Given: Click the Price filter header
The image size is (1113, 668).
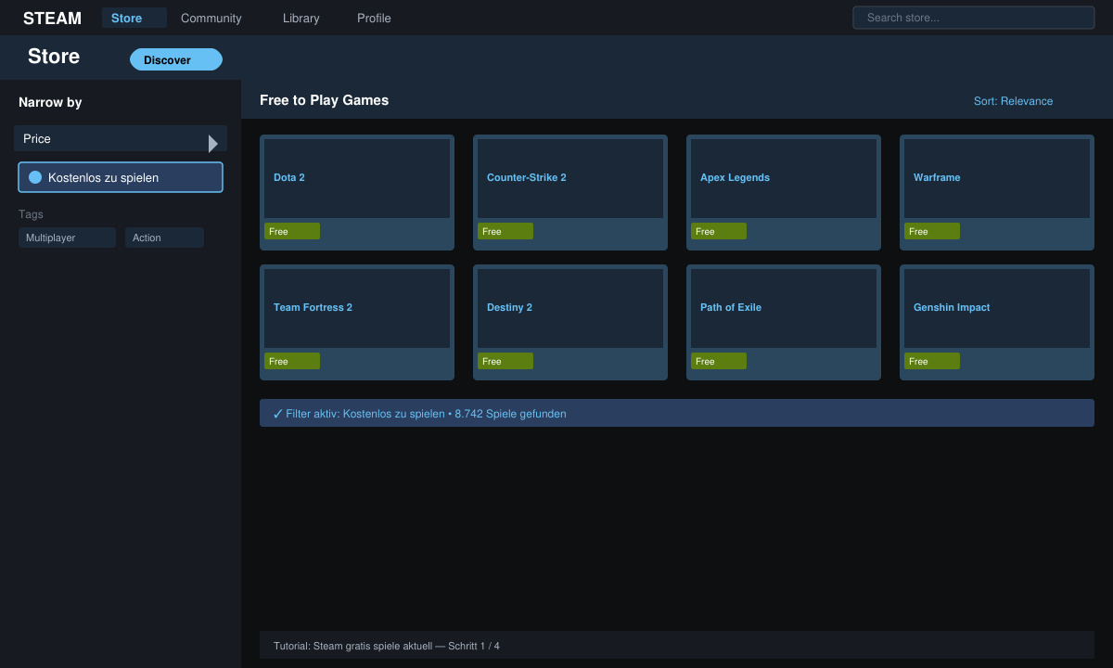Looking at the screenshot, I should click(121, 138).
